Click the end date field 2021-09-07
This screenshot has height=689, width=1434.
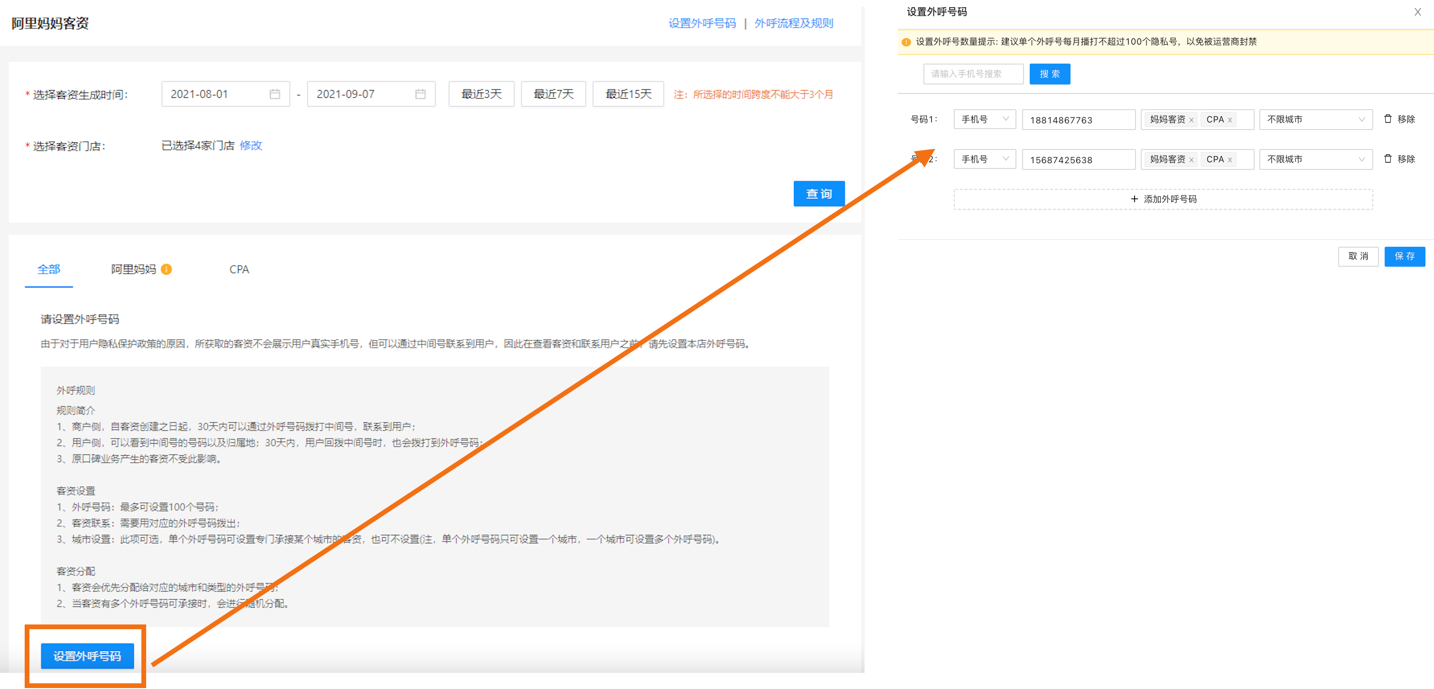pyautogui.click(x=371, y=94)
